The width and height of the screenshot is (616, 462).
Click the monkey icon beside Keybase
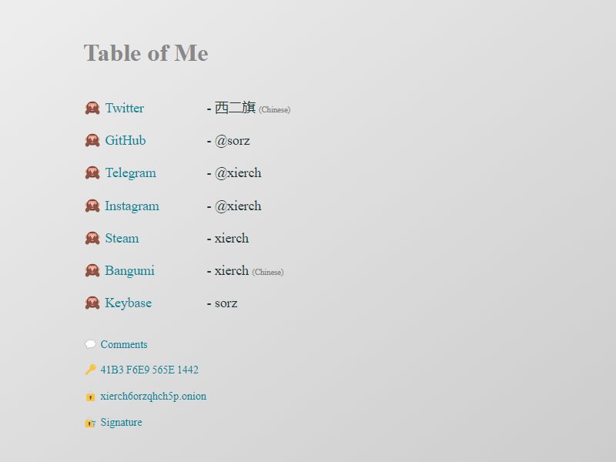click(92, 303)
